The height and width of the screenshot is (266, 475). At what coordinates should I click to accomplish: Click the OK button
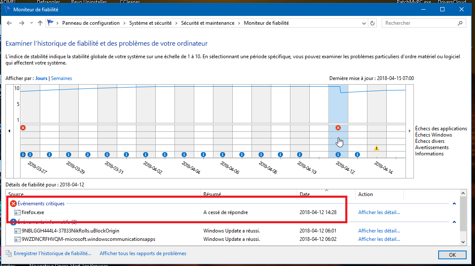452,255
